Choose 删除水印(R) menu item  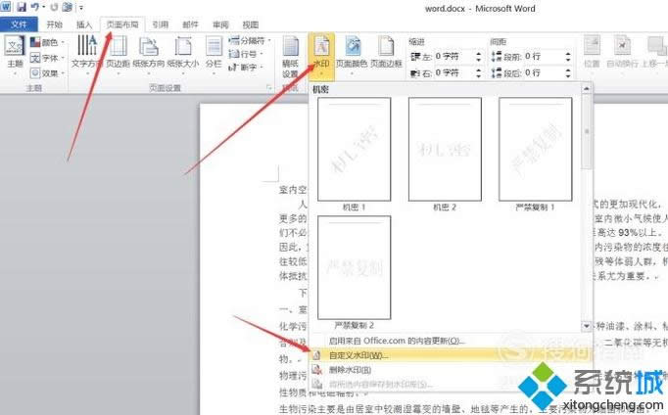451,369
